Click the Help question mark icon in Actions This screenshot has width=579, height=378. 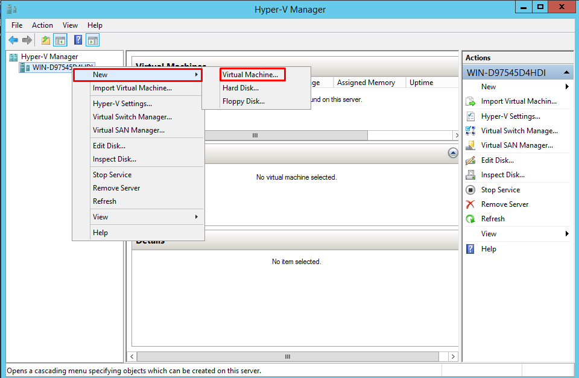(470, 249)
